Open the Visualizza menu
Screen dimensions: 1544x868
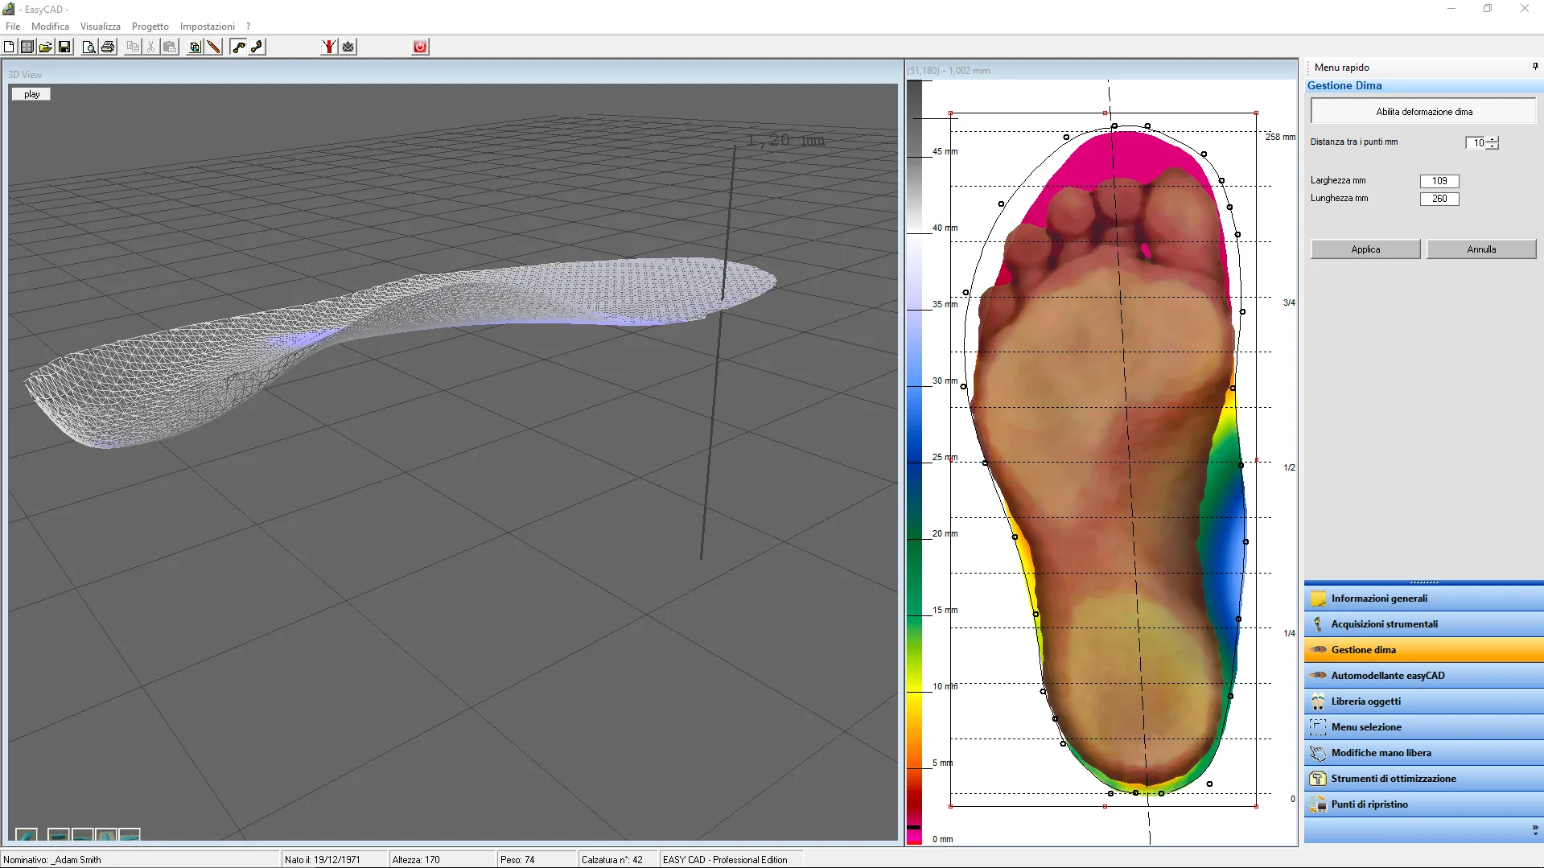click(100, 26)
